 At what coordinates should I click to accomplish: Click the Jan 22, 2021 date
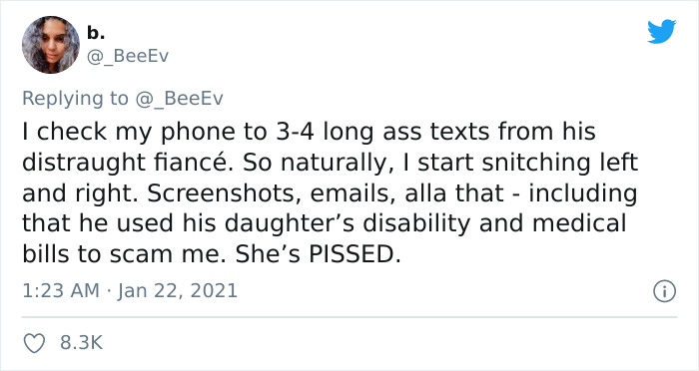[178, 291]
